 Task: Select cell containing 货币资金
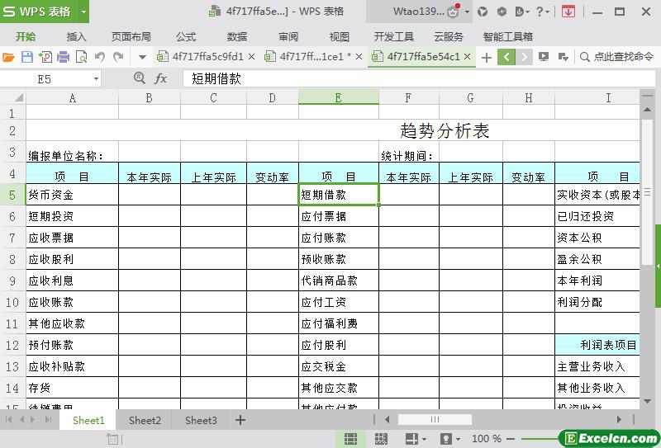(72, 195)
